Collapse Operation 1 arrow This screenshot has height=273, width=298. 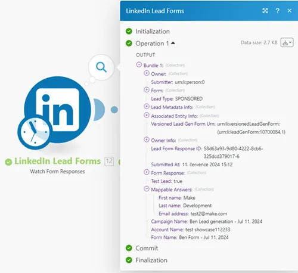[173, 43]
